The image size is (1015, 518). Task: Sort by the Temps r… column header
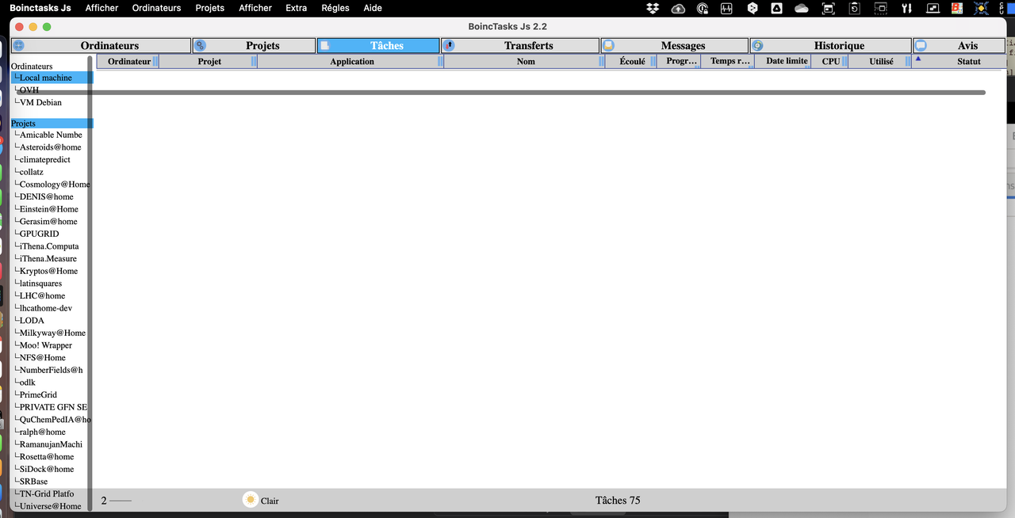click(729, 61)
